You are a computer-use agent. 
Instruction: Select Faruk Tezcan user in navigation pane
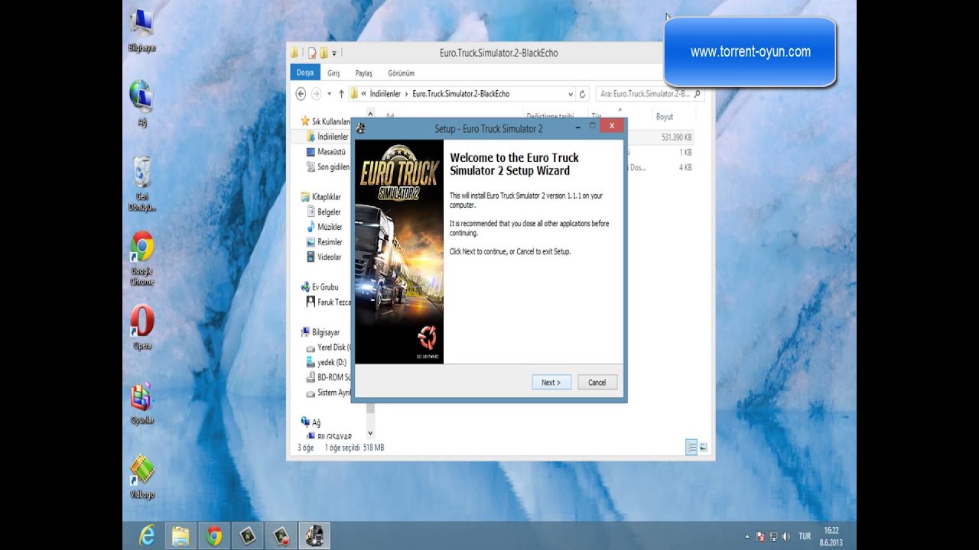pyautogui.click(x=328, y=302)
